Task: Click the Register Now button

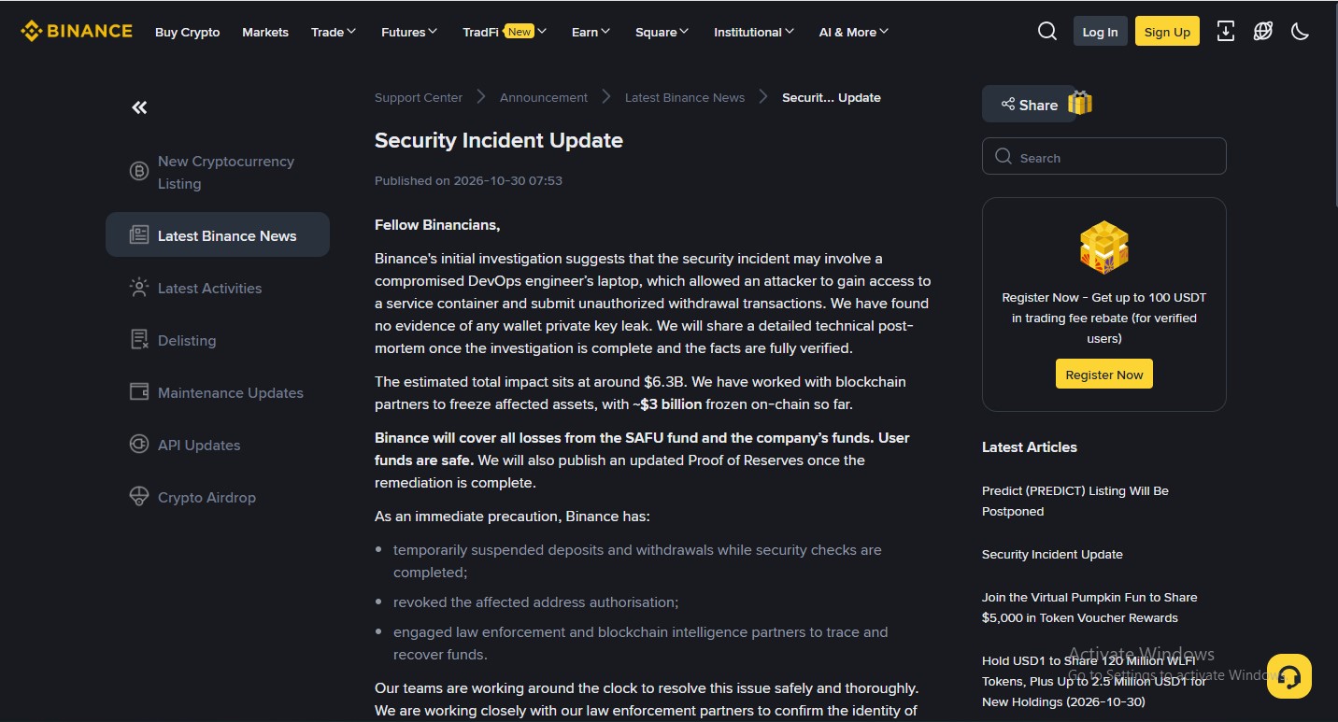Action: [1104, 374]
